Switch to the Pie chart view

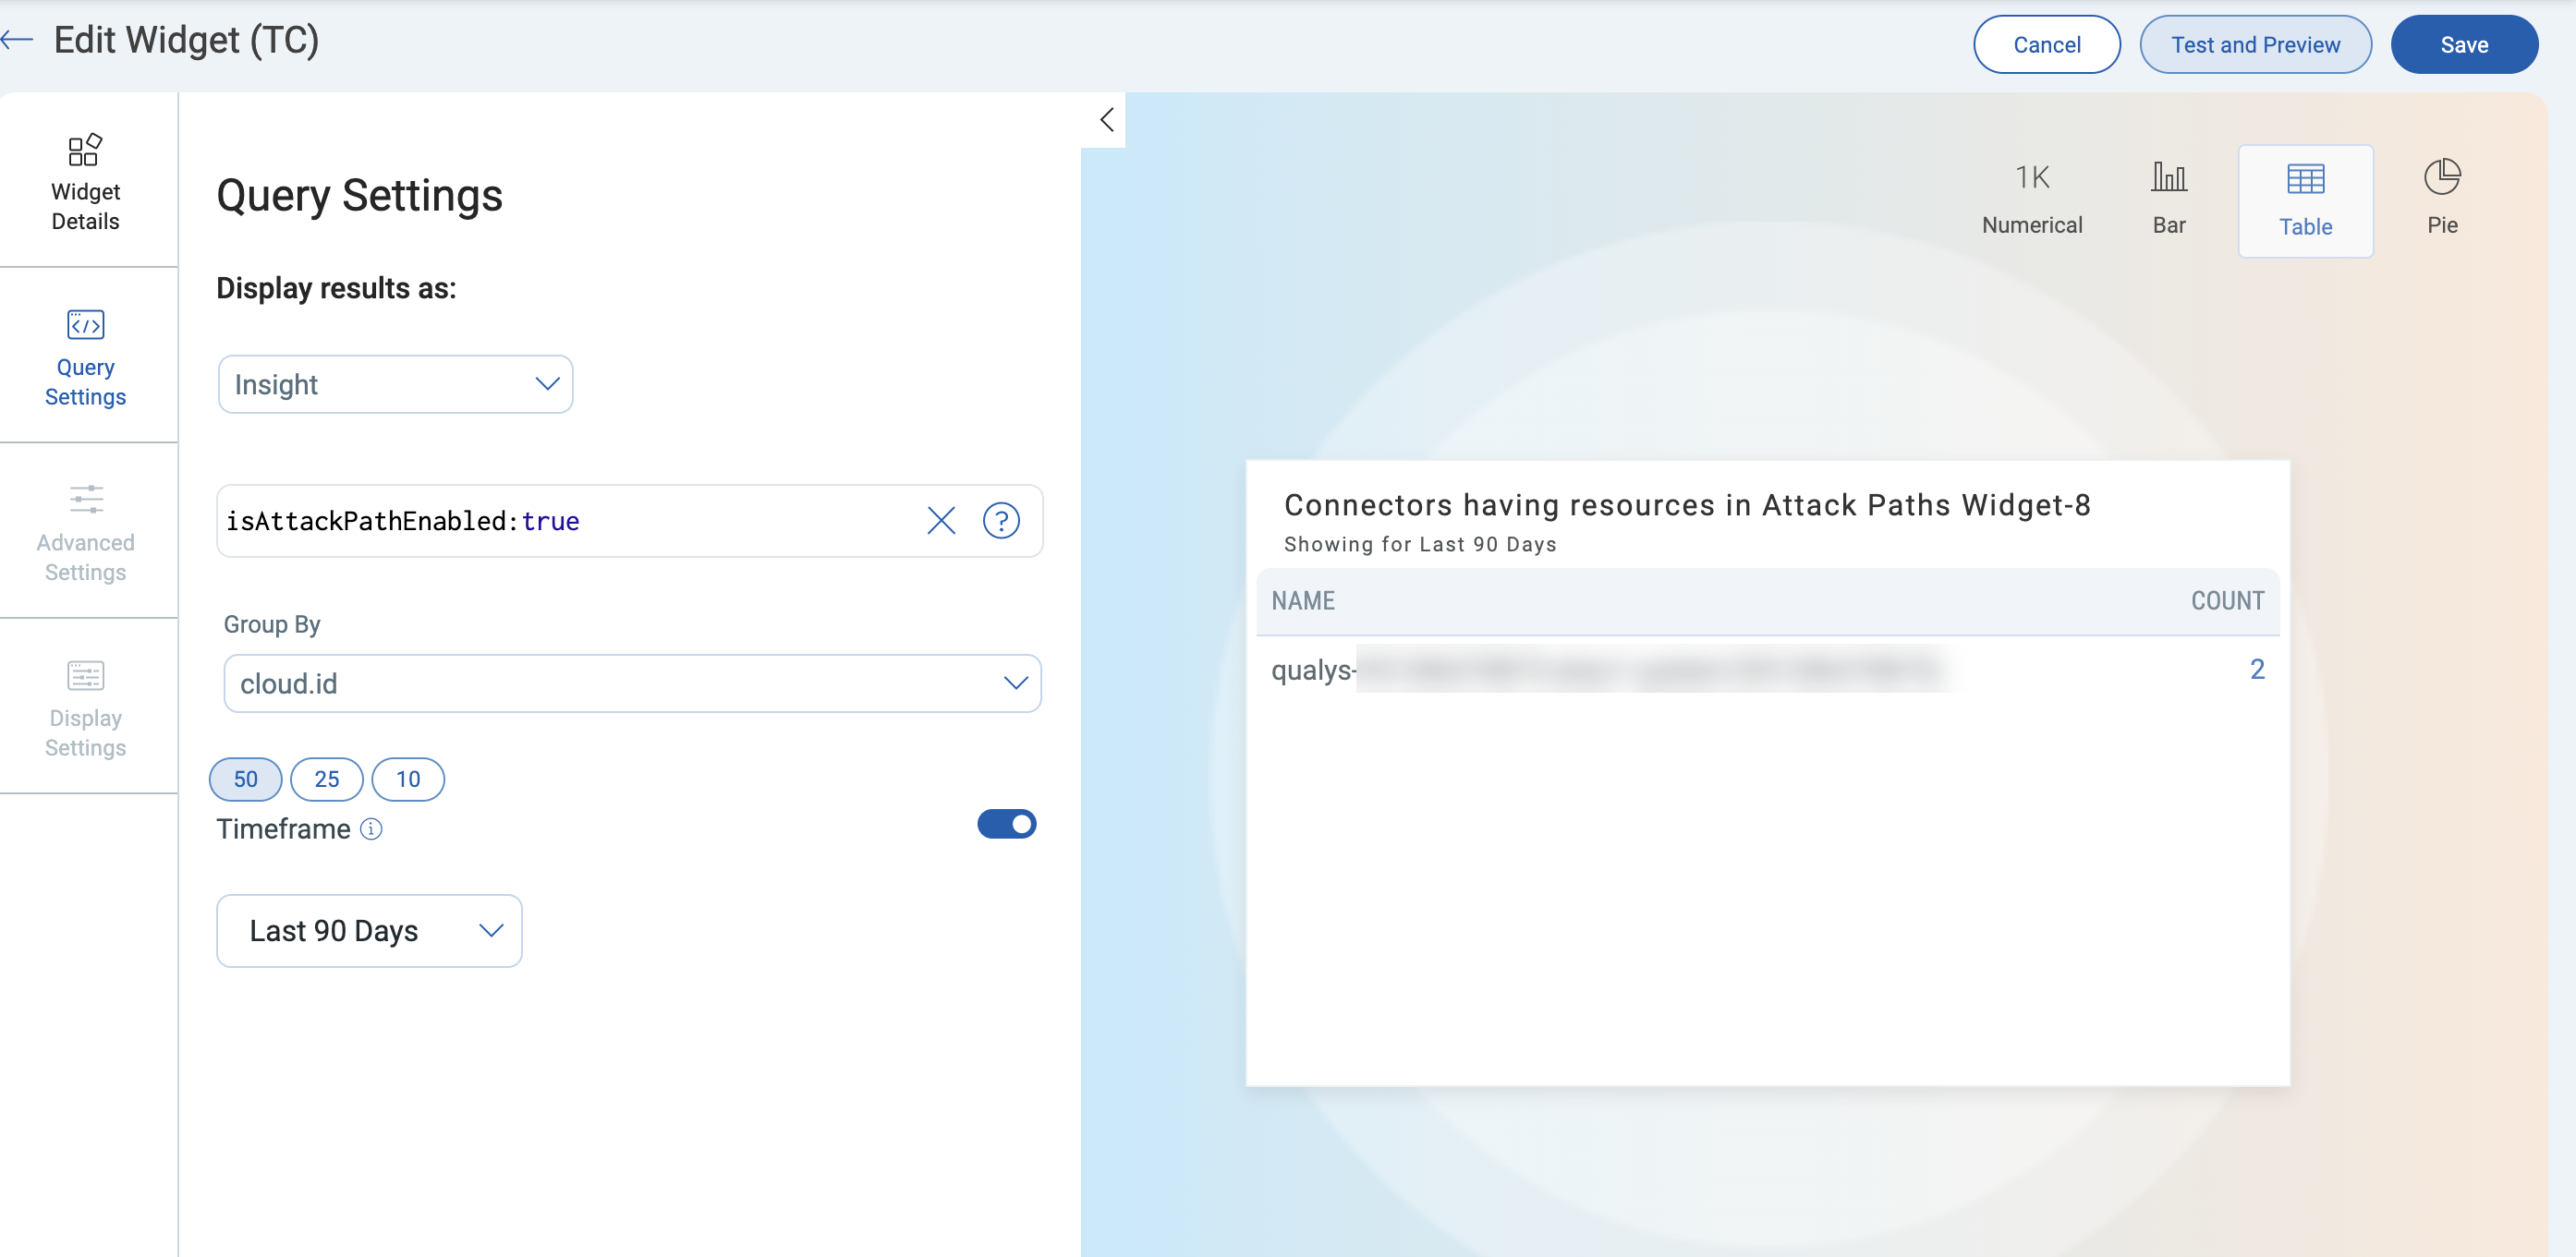[2441, 198]
